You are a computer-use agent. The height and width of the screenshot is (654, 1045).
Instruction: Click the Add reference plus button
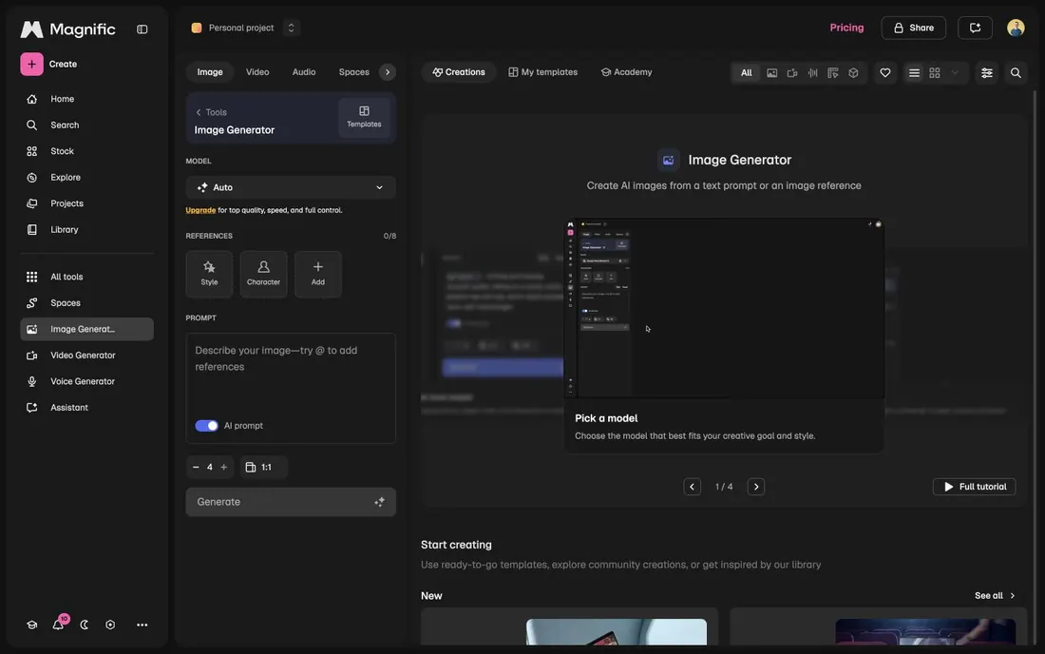[318, 274]
